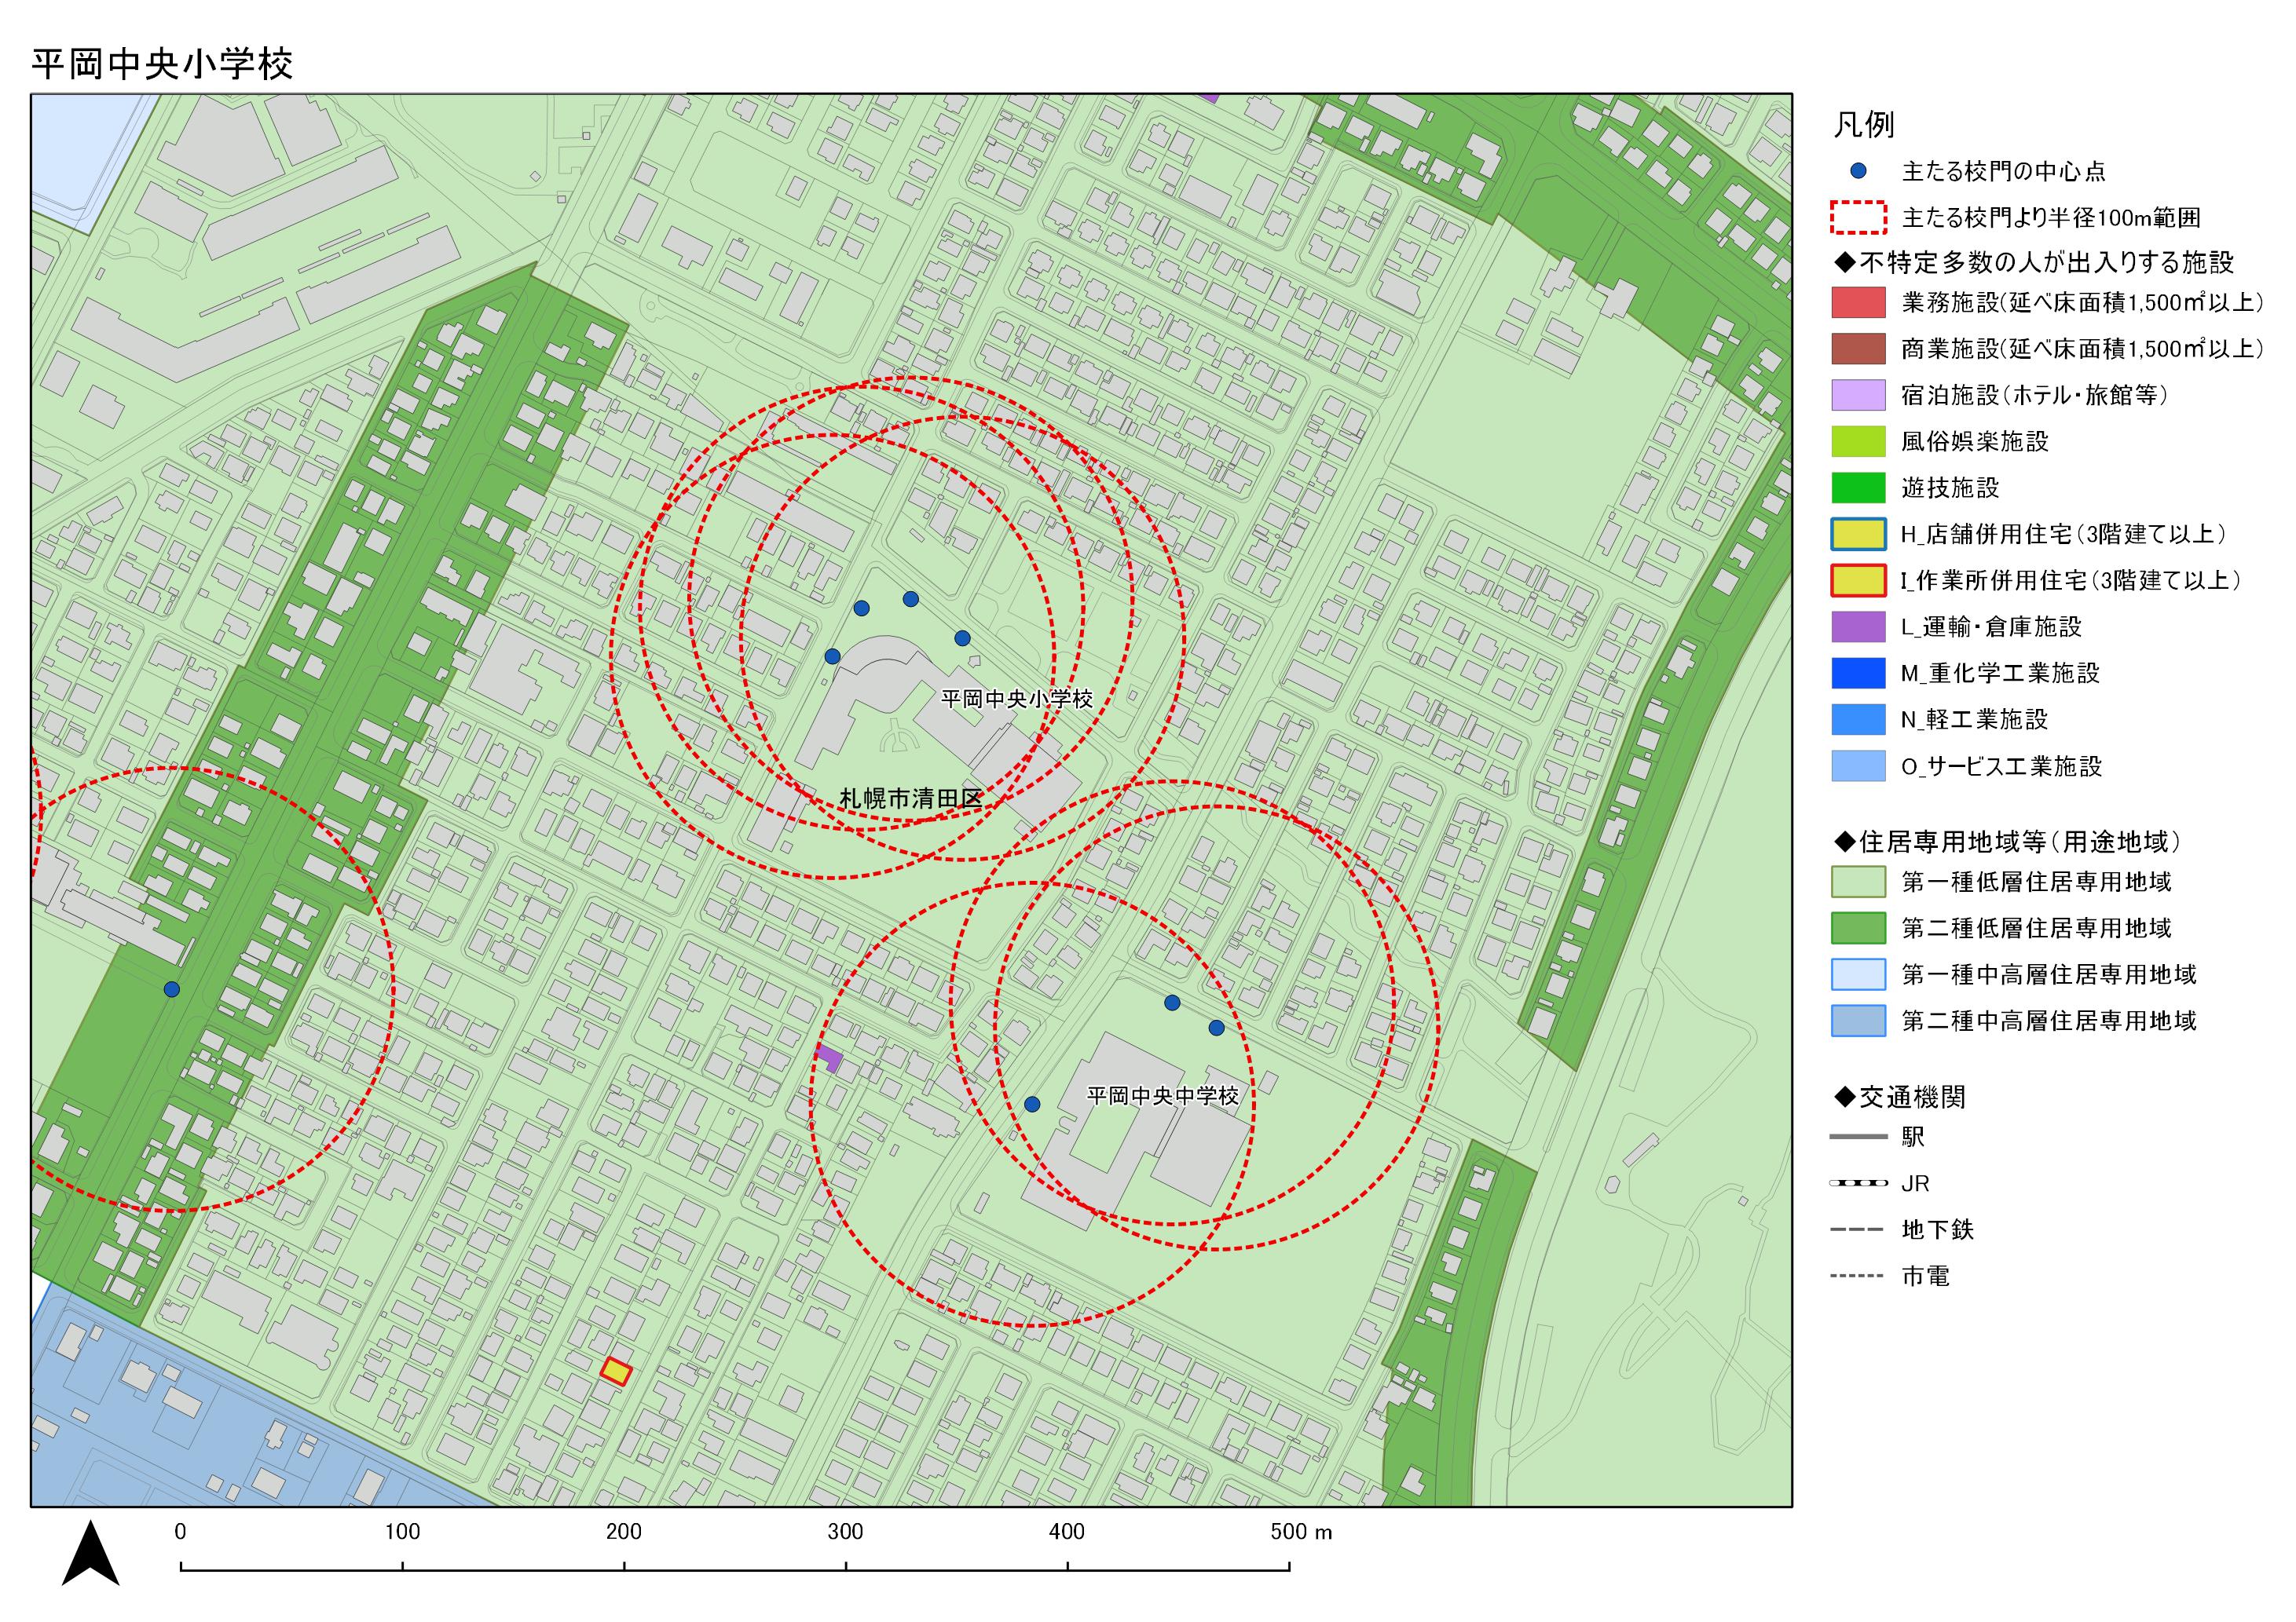Click the 宿泊施設(ホテル・旅館等) legend text
The width and height of the screenshot is (2296, 1622).
(x=2035, y=395)
